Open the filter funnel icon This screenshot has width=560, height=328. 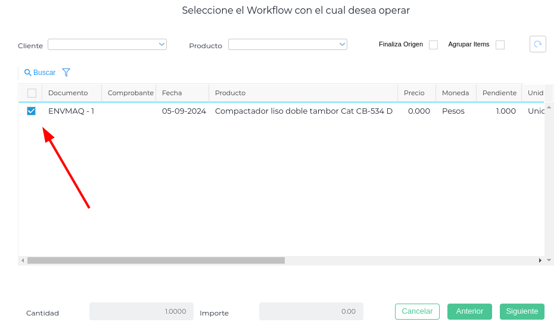pyautogui.click(x=66, y=73)
